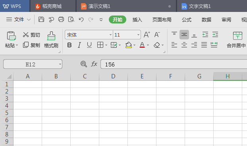Open the 页面布局 ribbon tab
The width and height of the screenshot is (247, 146).
pos(162,20)
